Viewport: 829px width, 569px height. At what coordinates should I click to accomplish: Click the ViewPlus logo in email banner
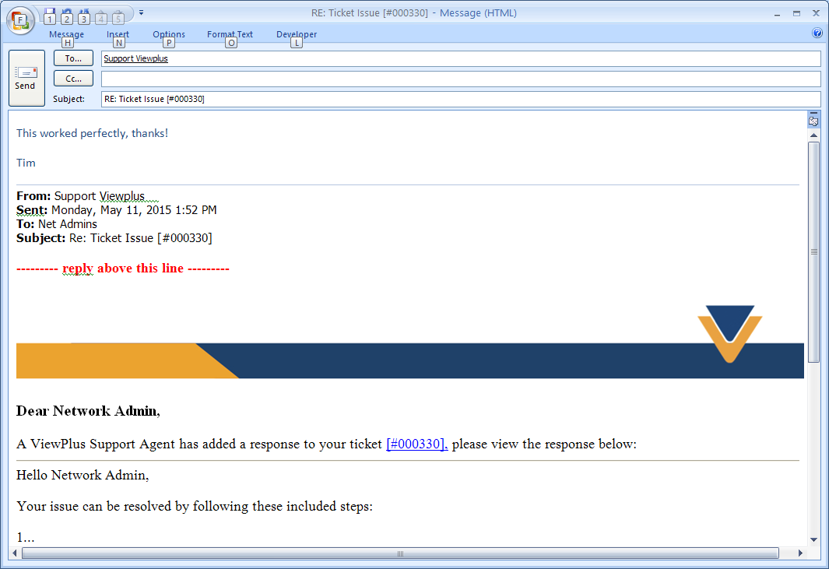click(729, 333)
